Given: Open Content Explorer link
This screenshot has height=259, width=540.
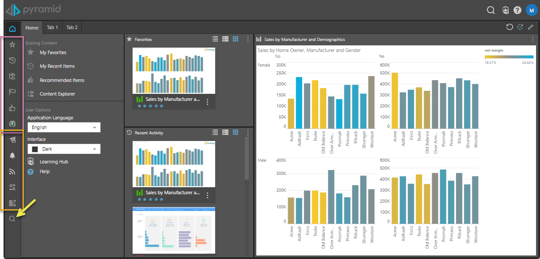Looking at the screenshot, I should pos(57,94).
